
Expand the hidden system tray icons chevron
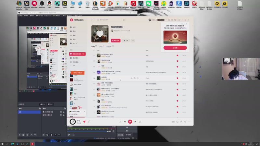click(241, 144)
